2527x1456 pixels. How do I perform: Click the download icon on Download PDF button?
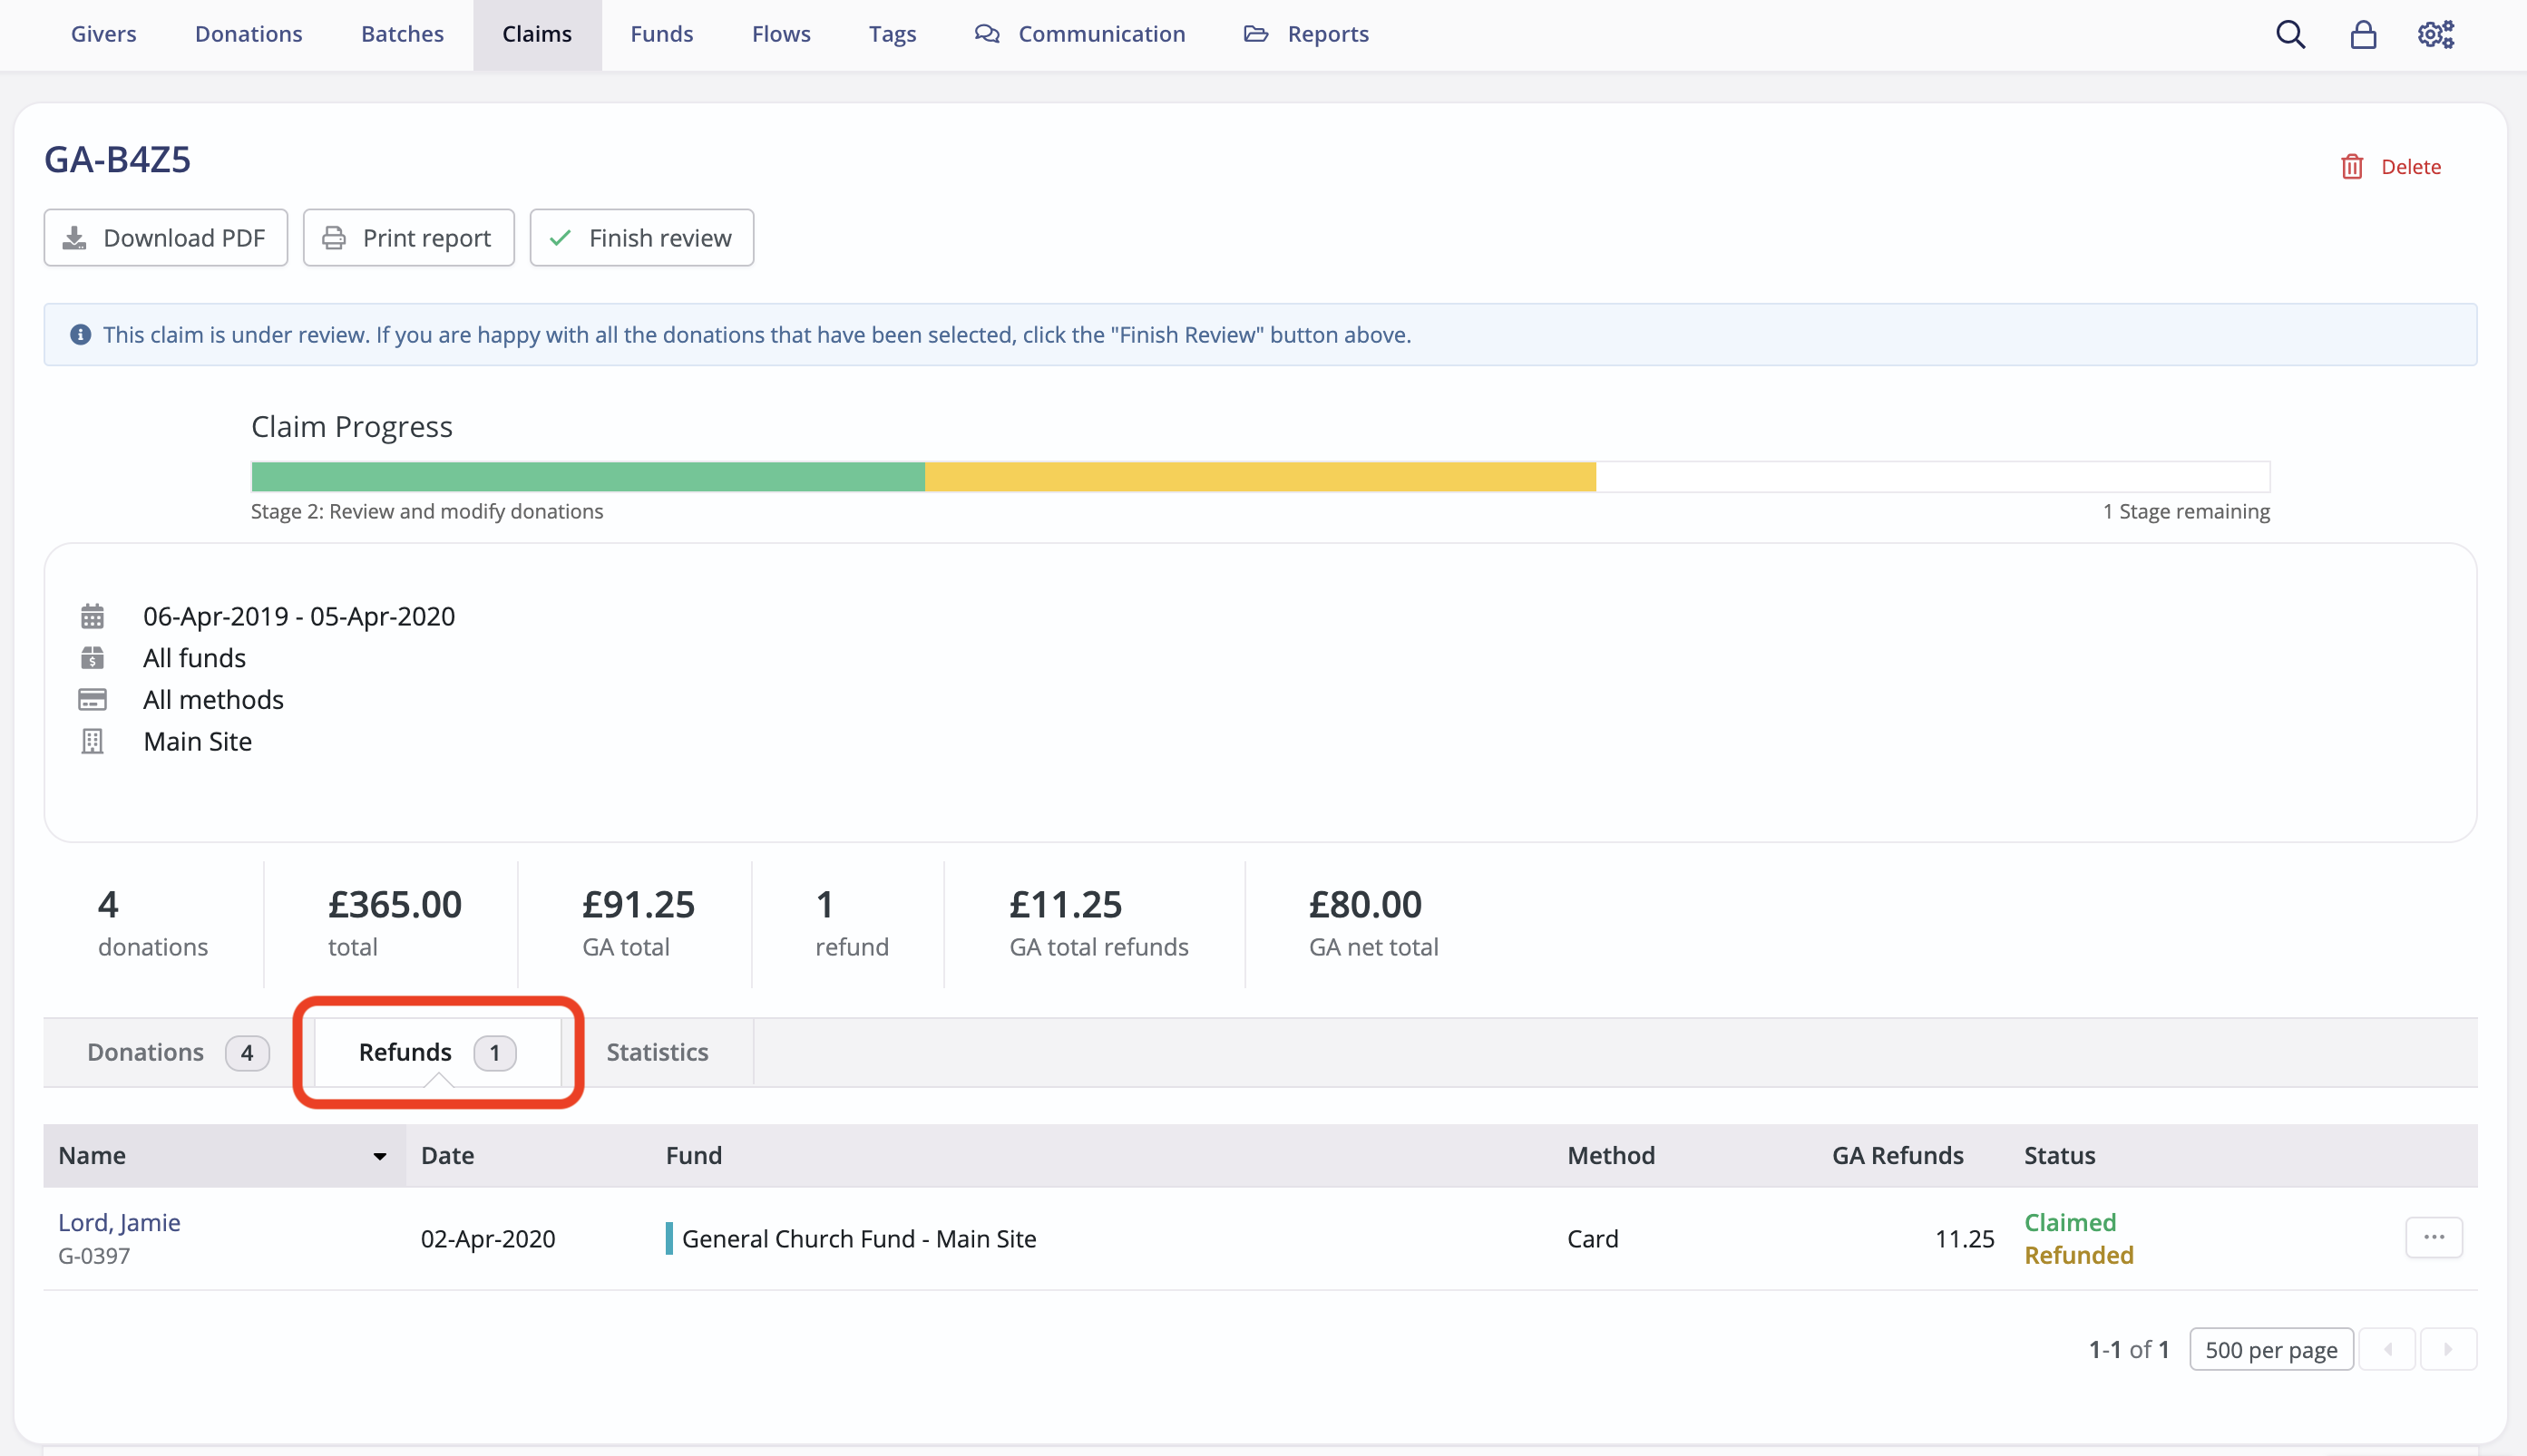click(x=74, y=237)
